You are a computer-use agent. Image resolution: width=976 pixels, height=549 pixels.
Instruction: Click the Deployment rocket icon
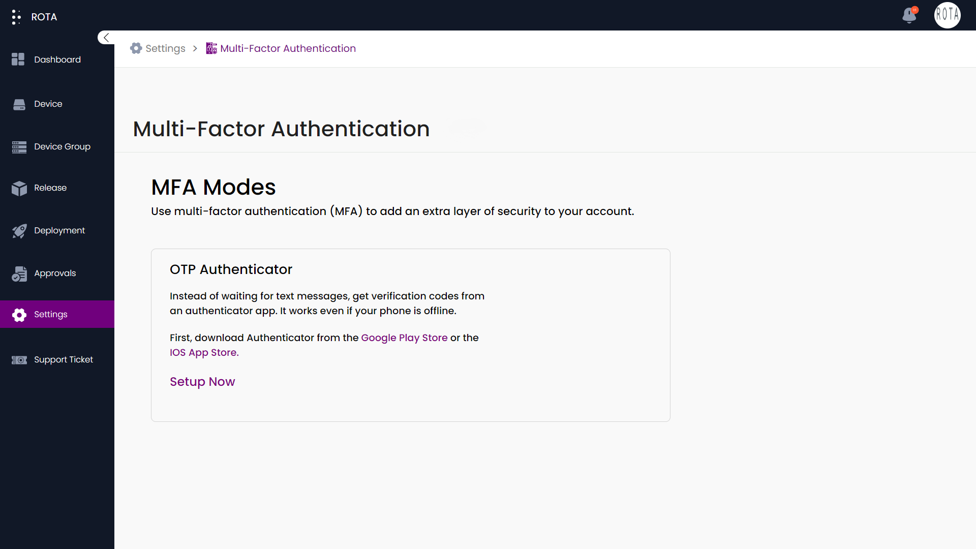point(19,231)
